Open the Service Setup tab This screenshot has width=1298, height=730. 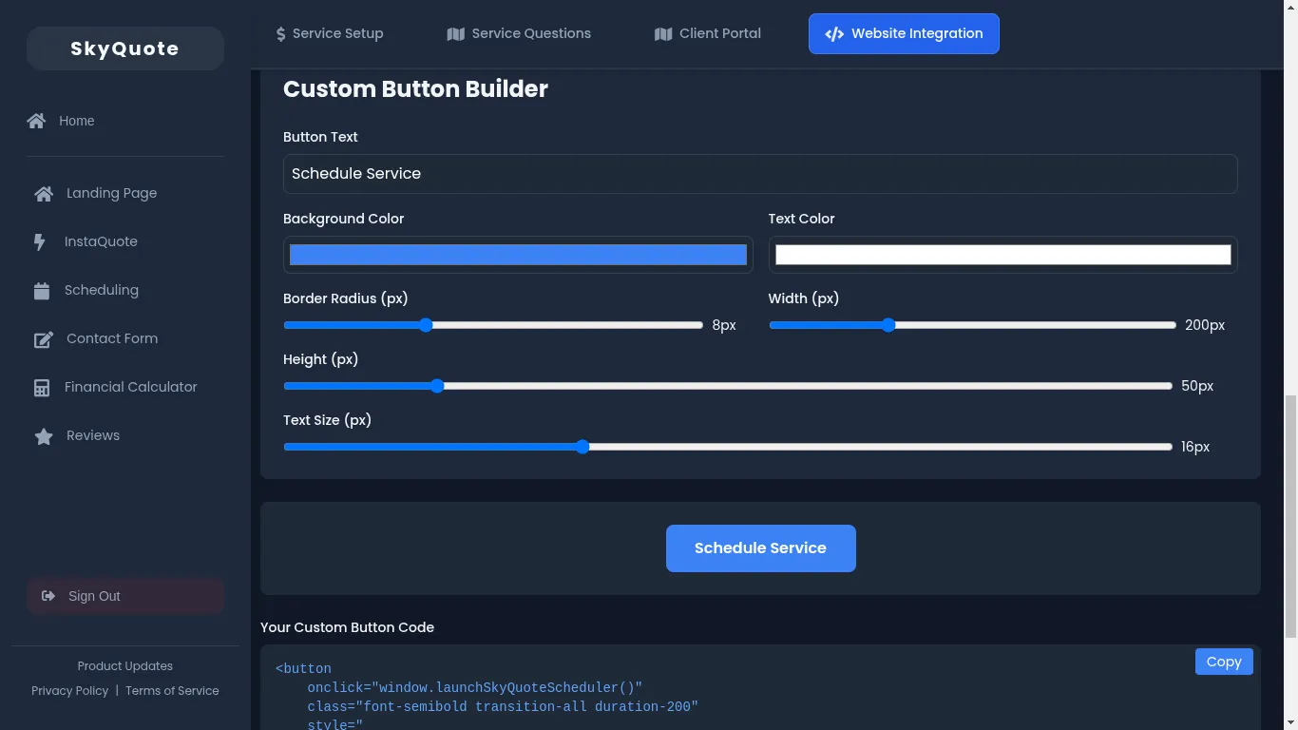(330, 33)
